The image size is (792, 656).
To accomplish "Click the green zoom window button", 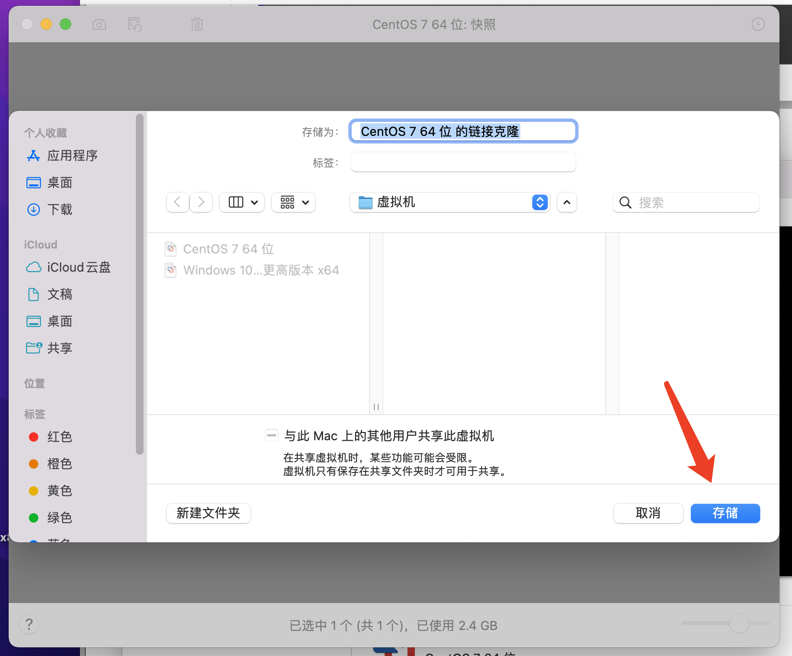I will pyautogui.click(x=66, y=24).
